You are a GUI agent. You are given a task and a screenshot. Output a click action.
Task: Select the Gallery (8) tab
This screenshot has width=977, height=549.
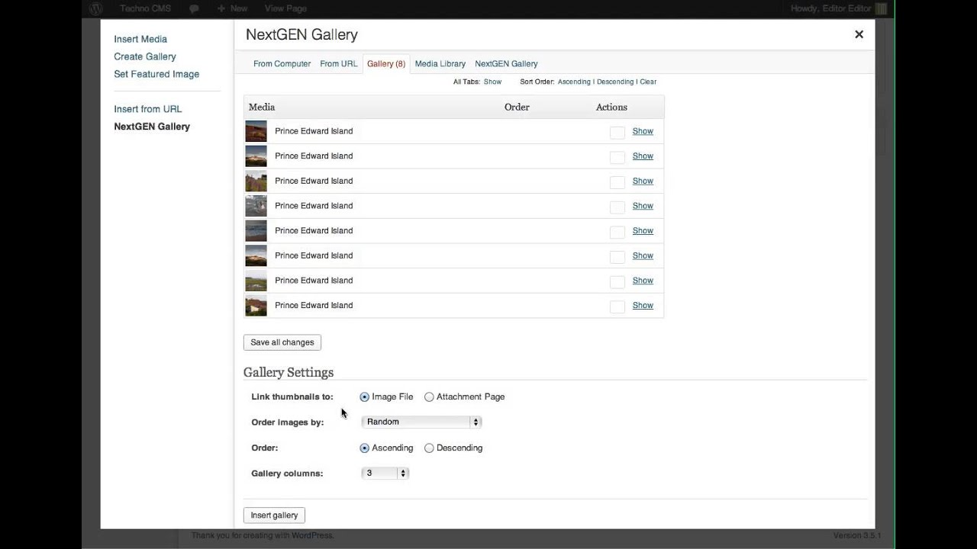(x=386, y=64)
